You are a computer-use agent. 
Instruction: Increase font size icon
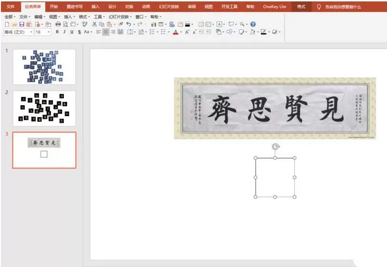187,32
